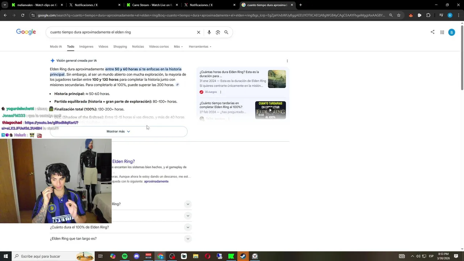Select the Noticias search tab
Image resolution: width=464 pixels, height=261 pixels.
138,47
